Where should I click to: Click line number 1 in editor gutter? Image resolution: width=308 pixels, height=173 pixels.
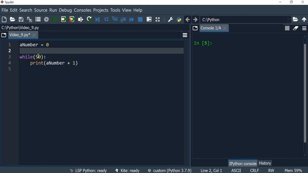(10, 45)
